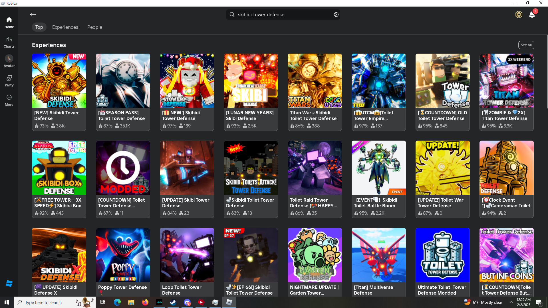Click the See All button

(x=526, y=45)
